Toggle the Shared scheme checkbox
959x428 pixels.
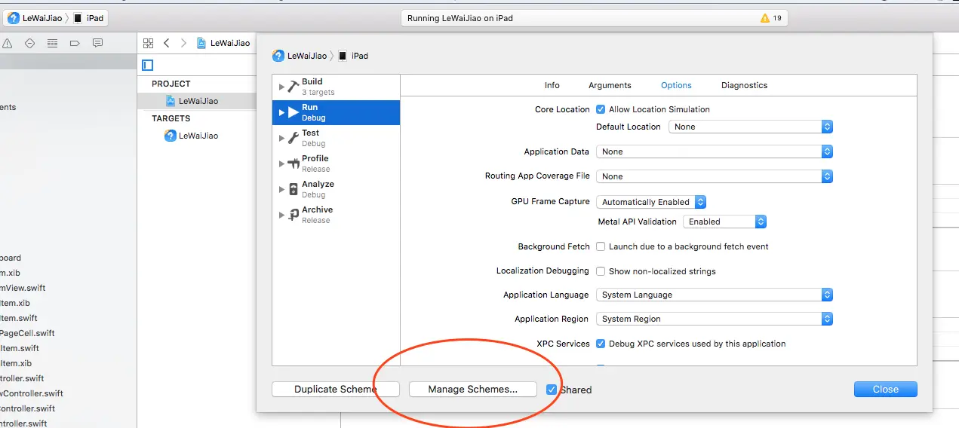pos(552,390)
